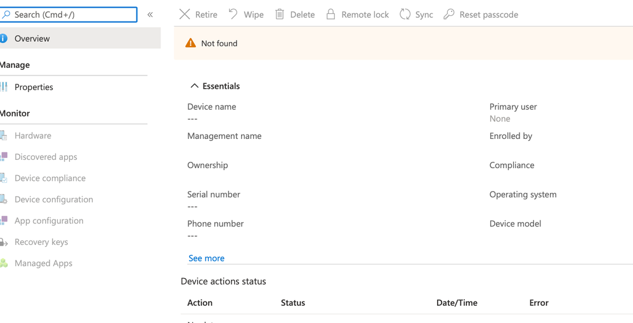Viewport: 633px width, 323px height.
Task: Click the Sync circular arrows icon
Action: coord(405,14)
